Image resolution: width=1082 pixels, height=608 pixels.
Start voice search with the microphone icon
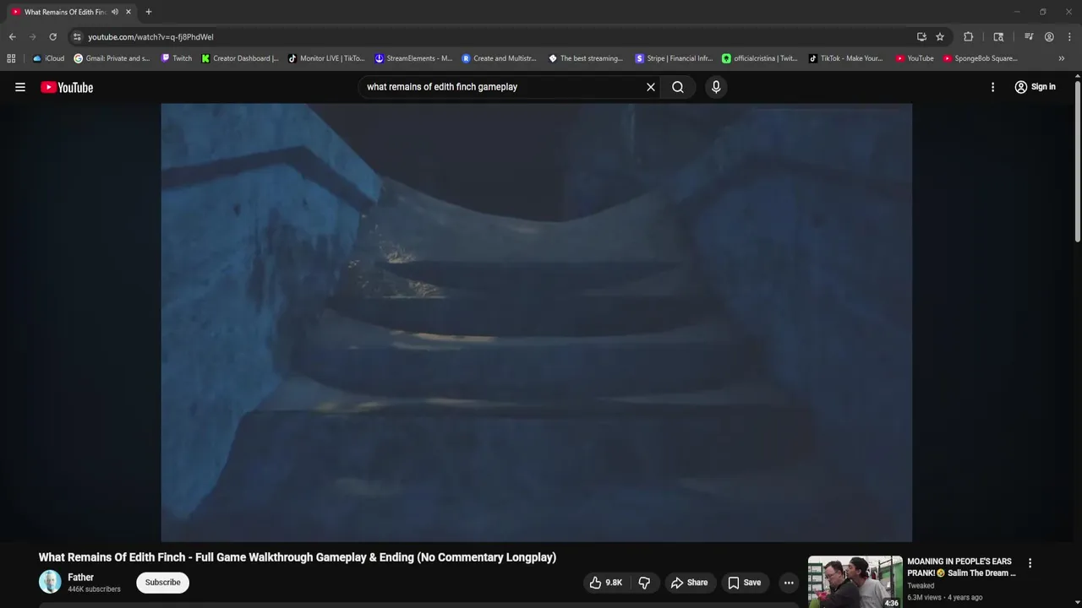click(x=716, y=87)
